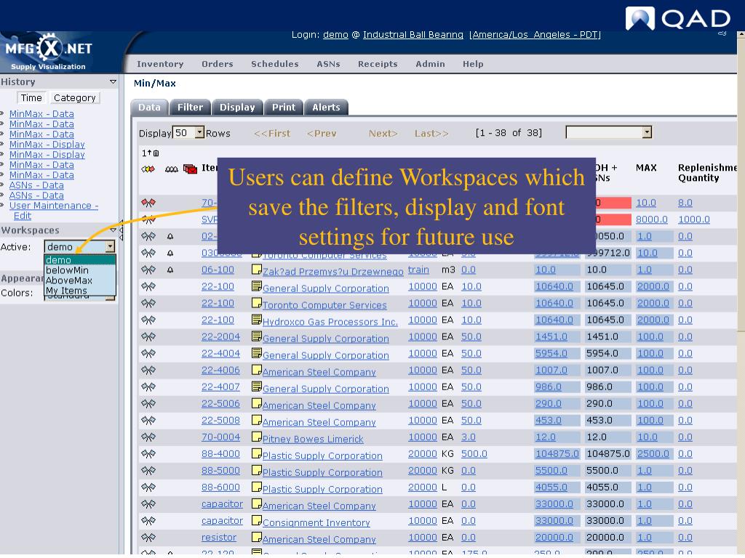Viewport: 745px width, 558px height.
Task: Switch to the Data tab
Action: click(x=149, y=108)
